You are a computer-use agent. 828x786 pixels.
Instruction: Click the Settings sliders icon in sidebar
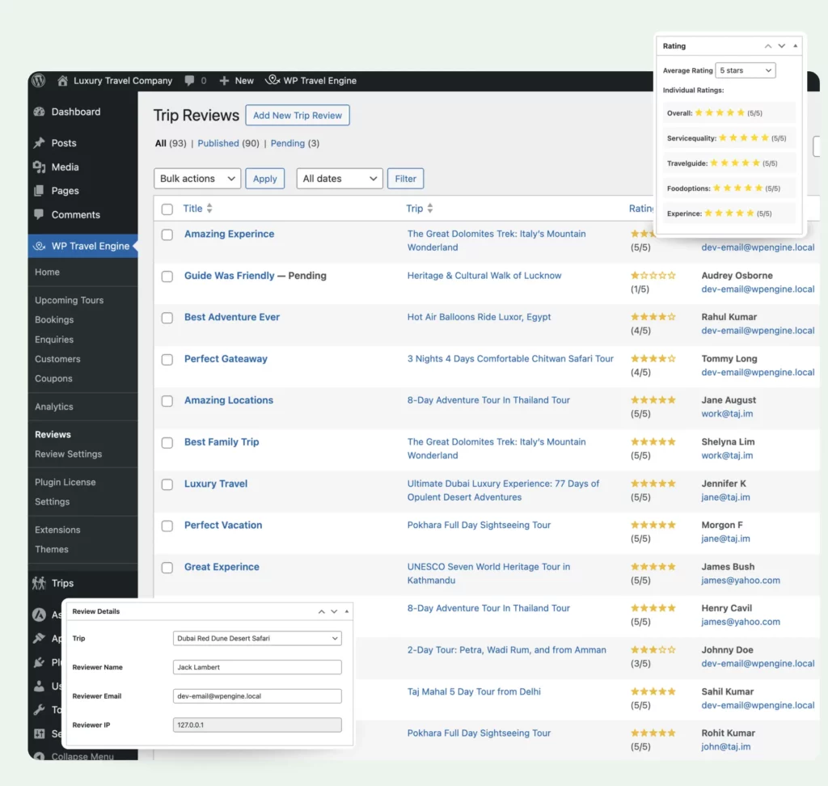point(39,733)
